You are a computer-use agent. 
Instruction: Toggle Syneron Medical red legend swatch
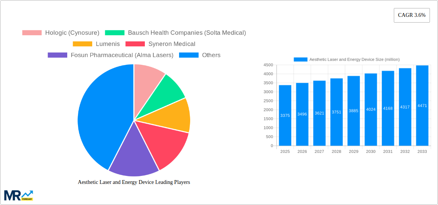[135, 44]
